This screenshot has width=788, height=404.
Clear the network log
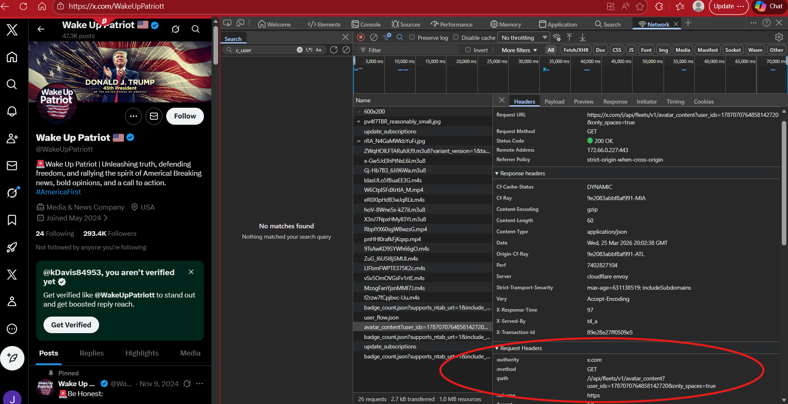point(374,37)
